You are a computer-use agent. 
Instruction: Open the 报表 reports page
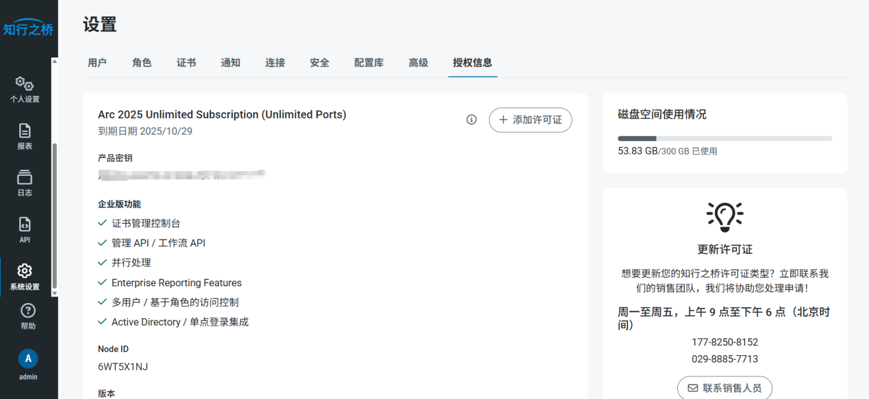[x=25, y=136]
